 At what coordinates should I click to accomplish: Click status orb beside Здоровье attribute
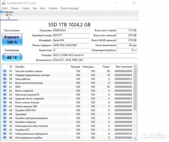click(4, 114)
